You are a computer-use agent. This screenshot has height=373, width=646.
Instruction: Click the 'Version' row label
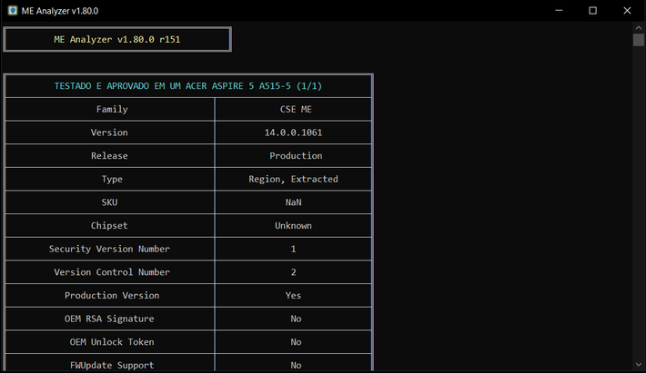click(x=109, y=133)
